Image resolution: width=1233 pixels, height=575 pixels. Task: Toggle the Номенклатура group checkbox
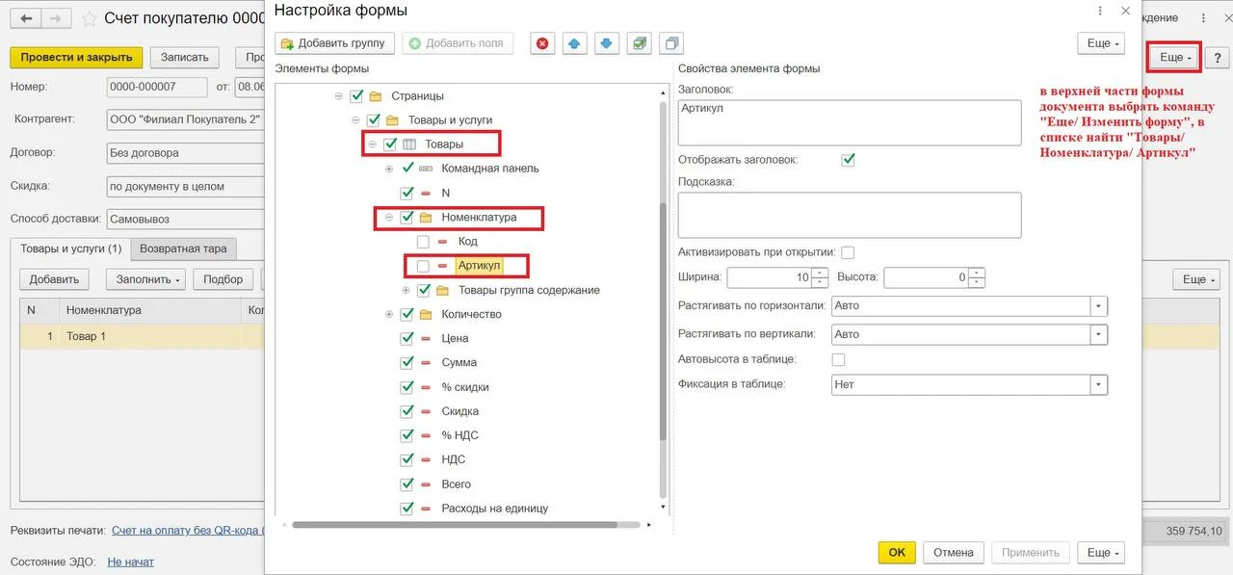point(407,218)
